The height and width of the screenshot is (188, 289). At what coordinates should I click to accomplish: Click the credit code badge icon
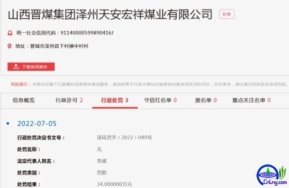click(x=10, y=33)
